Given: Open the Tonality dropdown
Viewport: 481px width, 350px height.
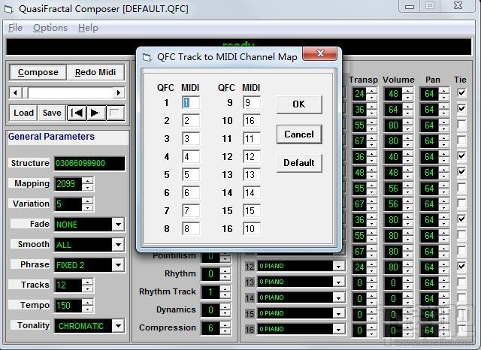Looking at the screenshot, I should pos(118,326).
